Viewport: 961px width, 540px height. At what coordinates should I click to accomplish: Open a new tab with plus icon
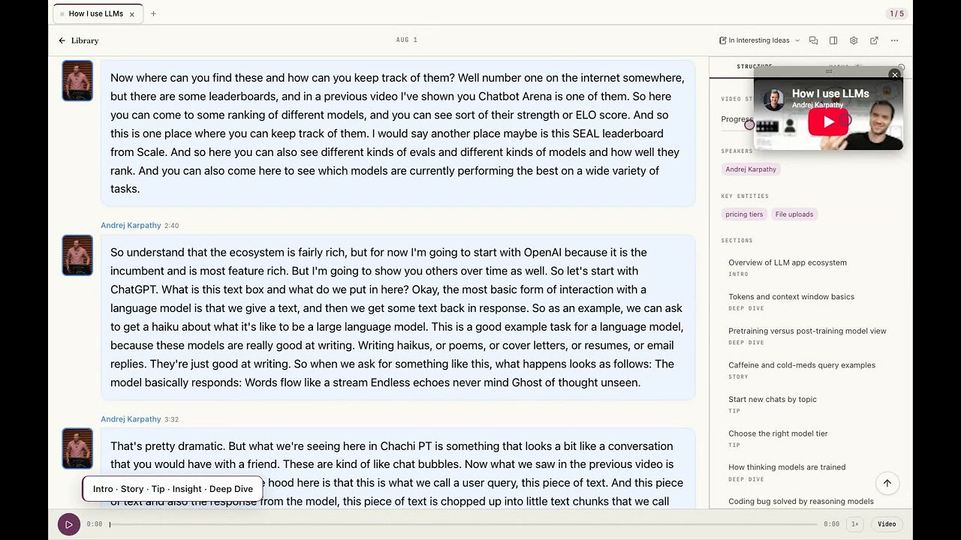tap(153, 13)
